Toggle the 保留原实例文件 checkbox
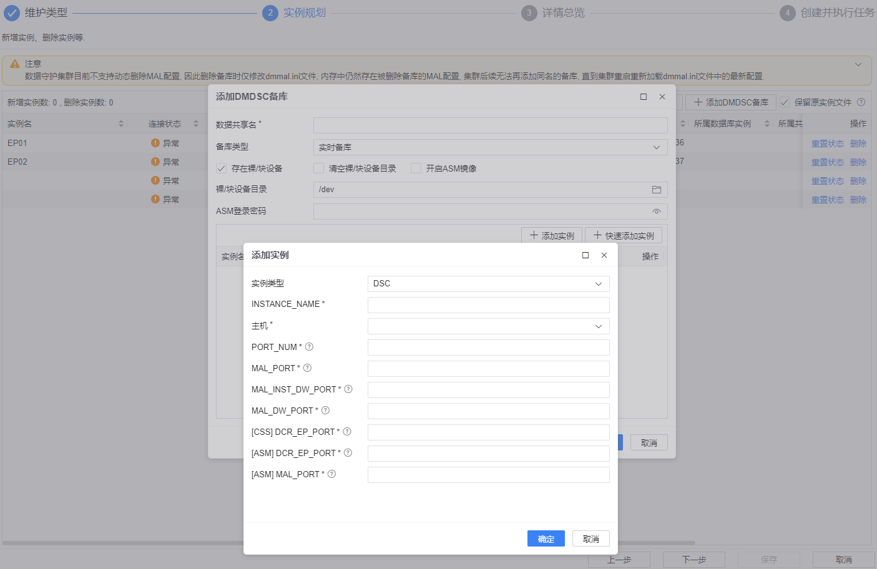 coord(785,102)
